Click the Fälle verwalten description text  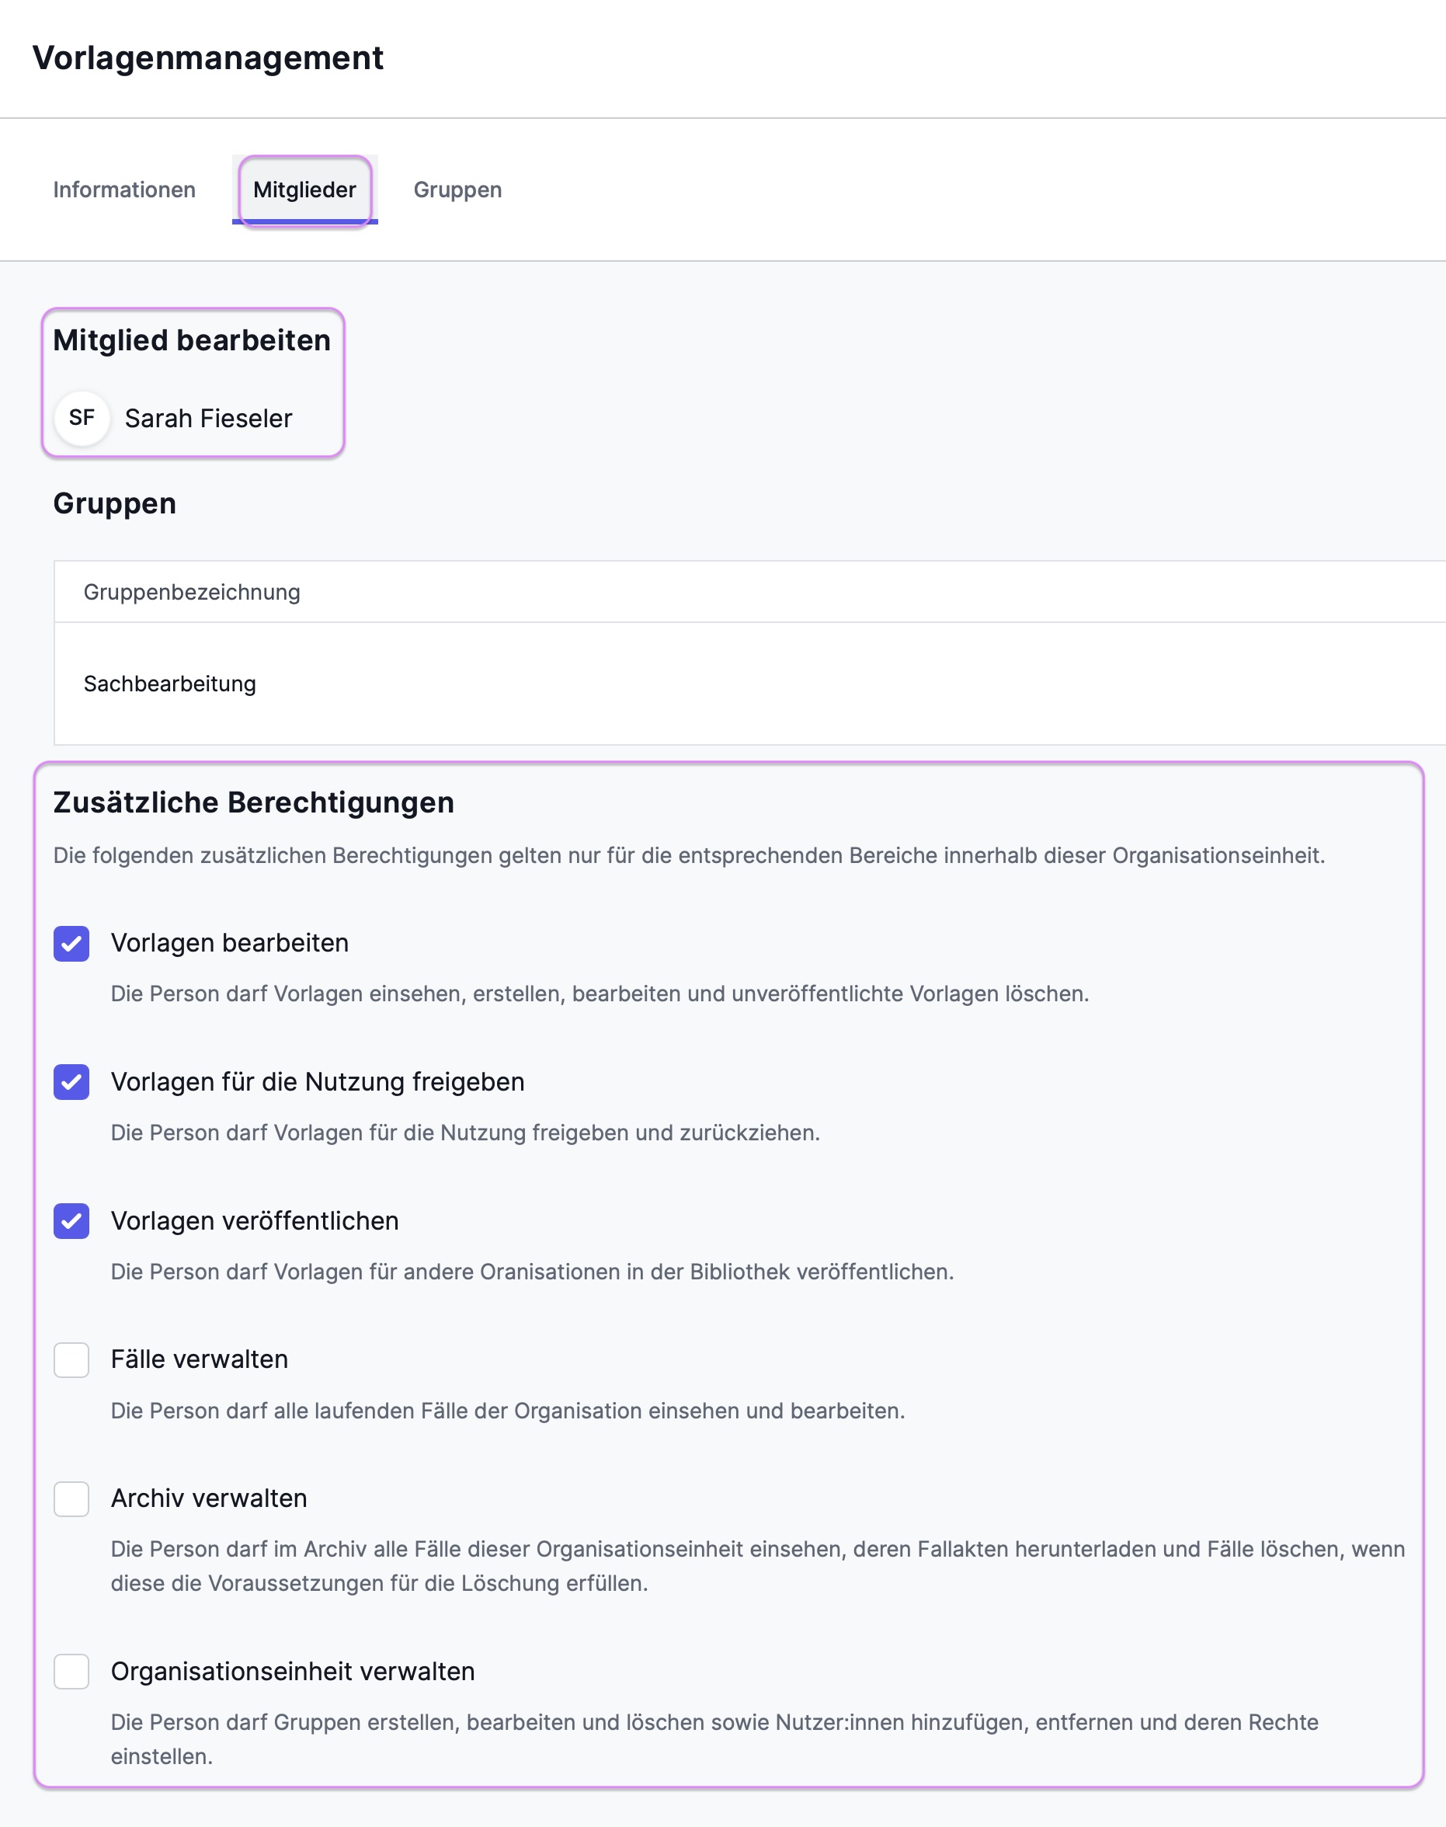tap(508, 1411)
